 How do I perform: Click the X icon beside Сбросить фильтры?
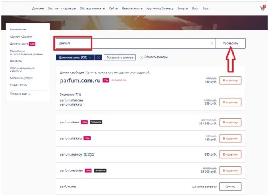coord(141,57)
